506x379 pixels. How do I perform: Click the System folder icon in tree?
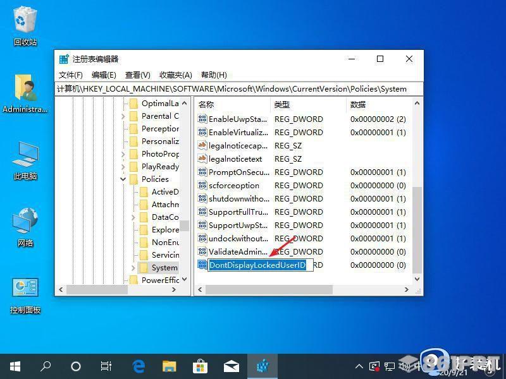(x=144, y=267)
